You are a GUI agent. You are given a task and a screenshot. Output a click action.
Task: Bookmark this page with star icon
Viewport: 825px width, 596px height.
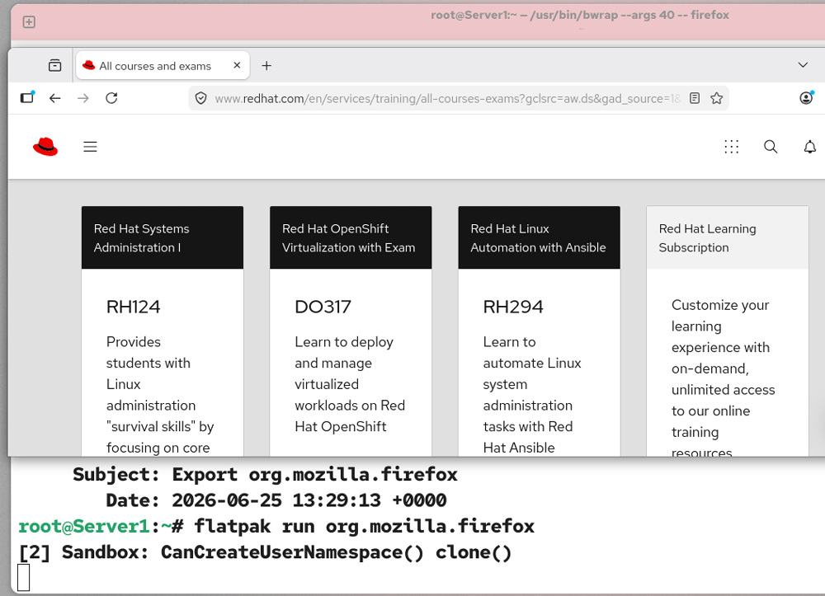pyautogui.click(x=717, y=98)
